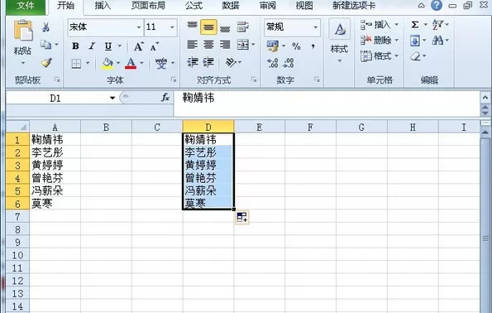492x313 pixels.
Task: Decrease indent
Action: (192, 62)
